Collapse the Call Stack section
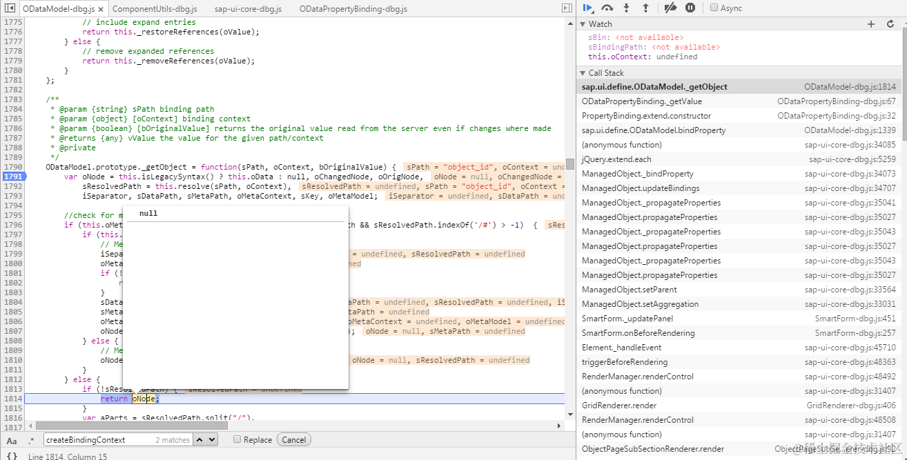This screenshot has width=907, height=460. coord(582,73)
